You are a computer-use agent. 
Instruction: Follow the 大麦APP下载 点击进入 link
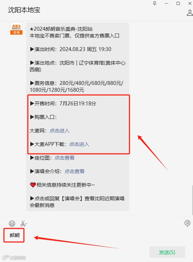click(79, 144)
